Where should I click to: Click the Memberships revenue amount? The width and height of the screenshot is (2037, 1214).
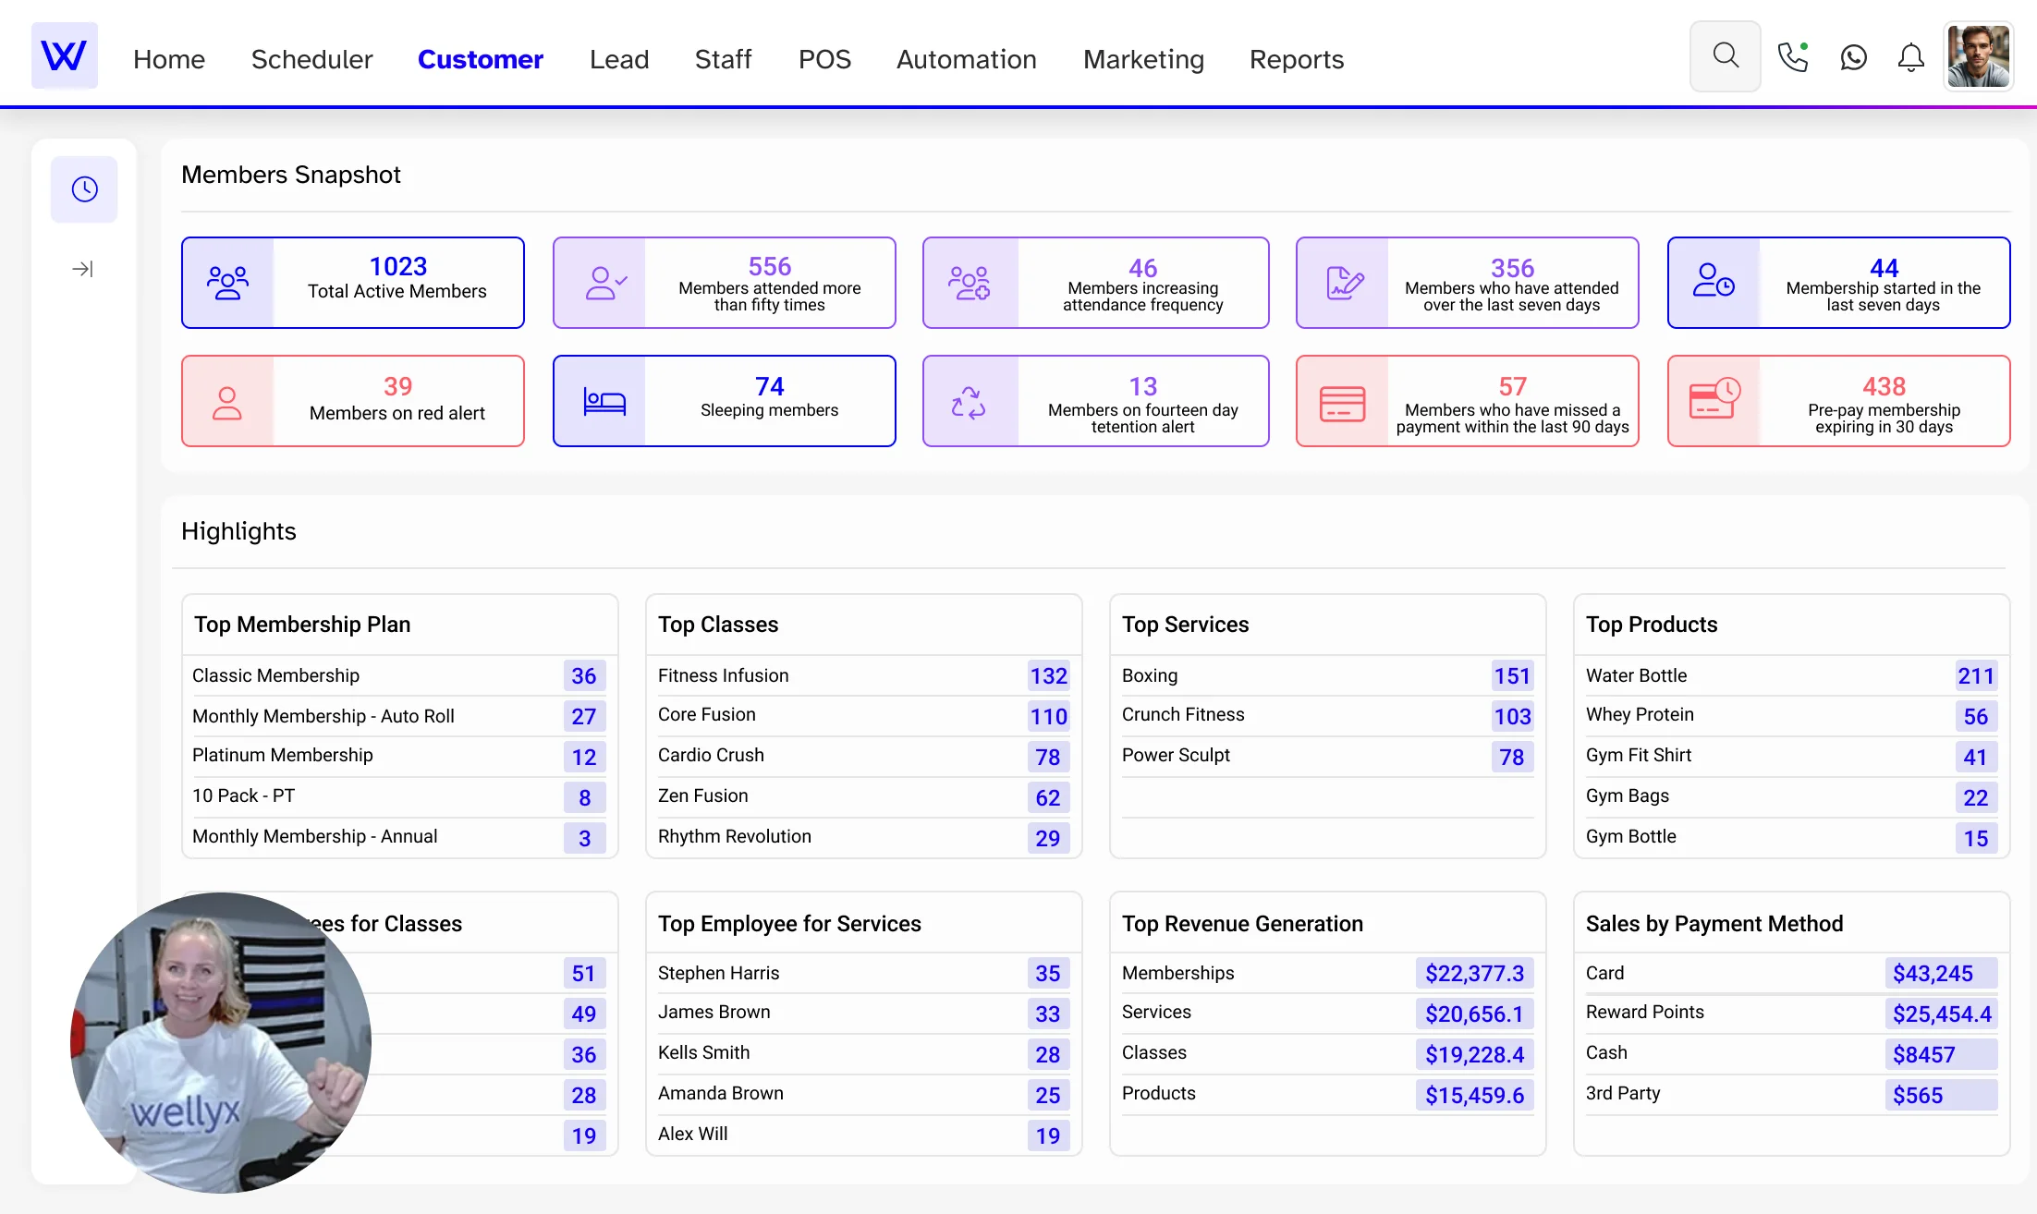click(1474, 973)
